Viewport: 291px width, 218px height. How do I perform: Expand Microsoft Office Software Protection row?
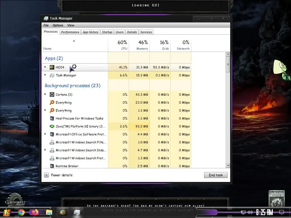[x=45, y=134]
